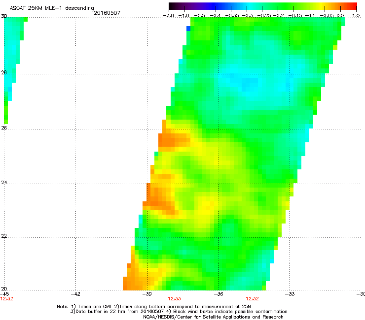Click the "Data buffer is 22 hrs" note line
The image size is (365, 320).
coord(179,312)
